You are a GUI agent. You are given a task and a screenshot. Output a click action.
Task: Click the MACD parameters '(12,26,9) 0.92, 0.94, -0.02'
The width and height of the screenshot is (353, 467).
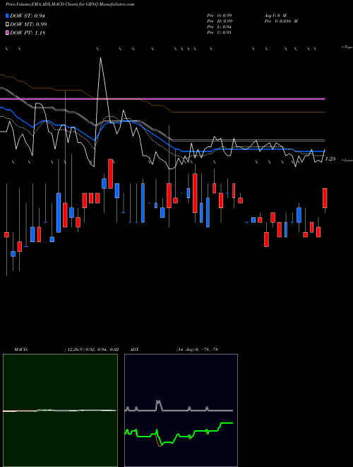pyautogui.click(x=92, y=350)
